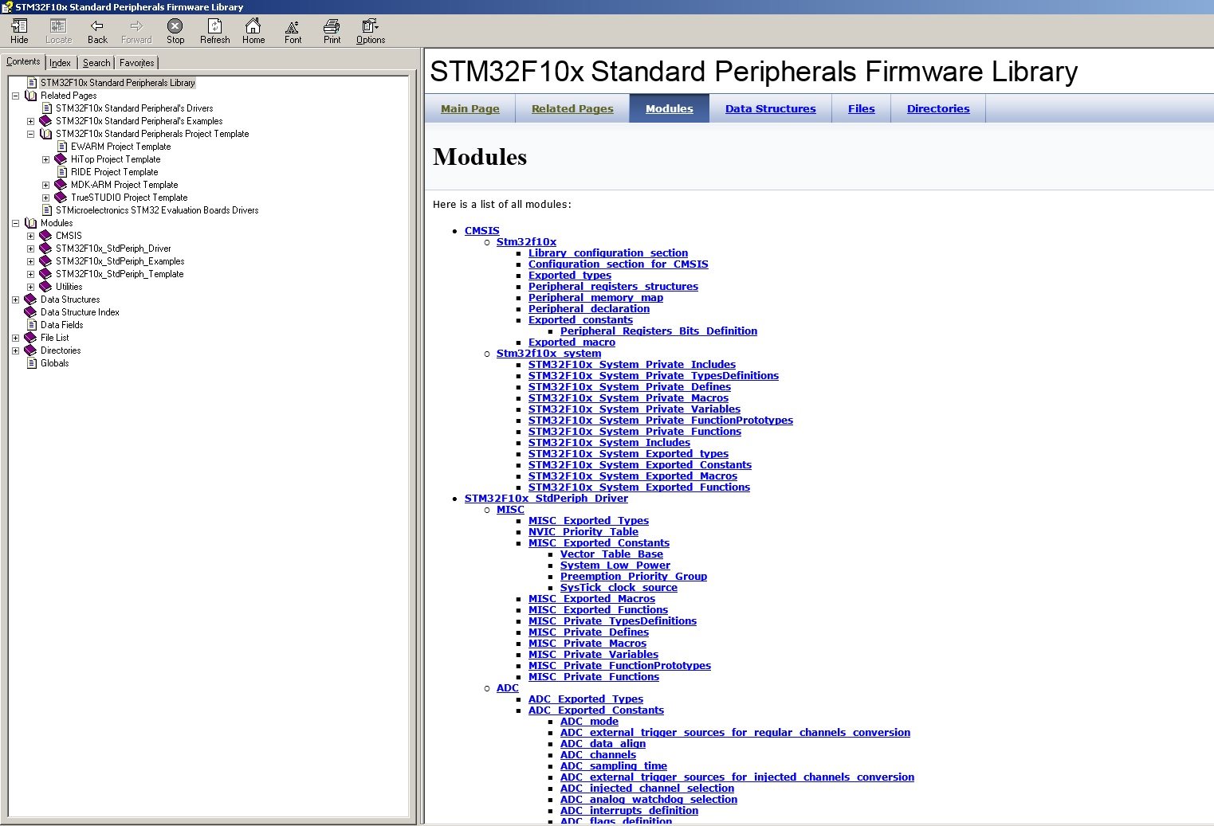Screen dimensions: 1214x826
Task: Switch to the Search tab
Action: [x=96, y=63]
